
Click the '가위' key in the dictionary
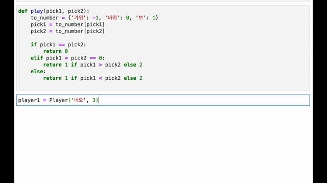(79, 18)
